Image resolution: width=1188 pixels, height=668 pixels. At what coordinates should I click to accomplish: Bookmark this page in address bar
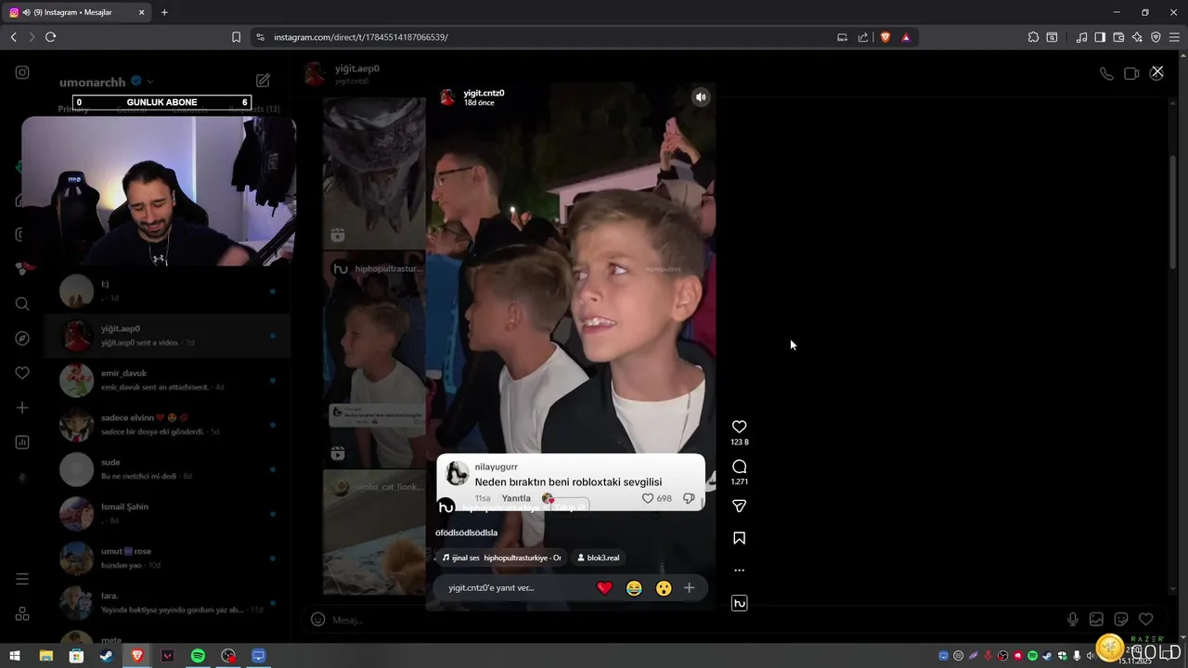(x=236, y=37)
